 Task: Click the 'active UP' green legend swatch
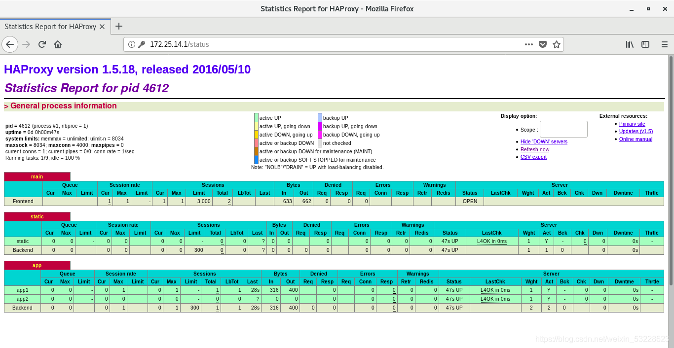pos(257,117)
